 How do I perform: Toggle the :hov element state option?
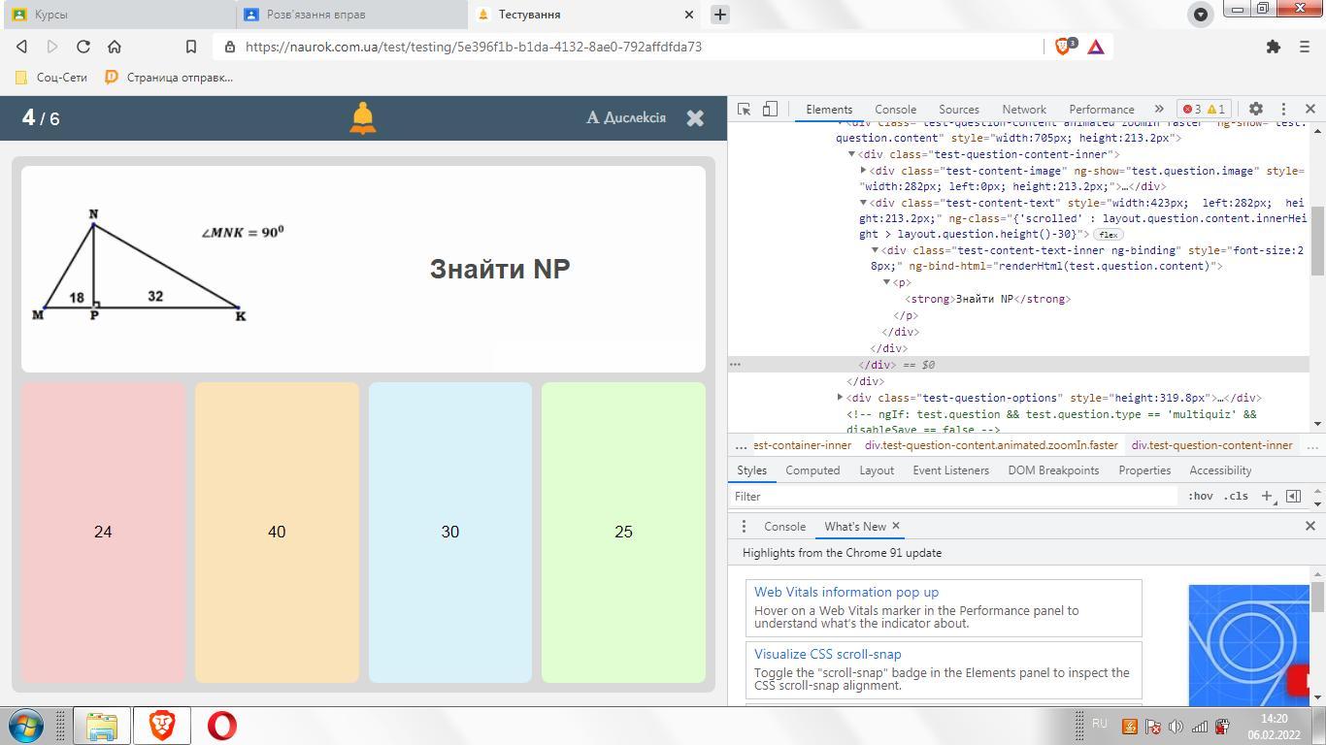pos(1200,496)
